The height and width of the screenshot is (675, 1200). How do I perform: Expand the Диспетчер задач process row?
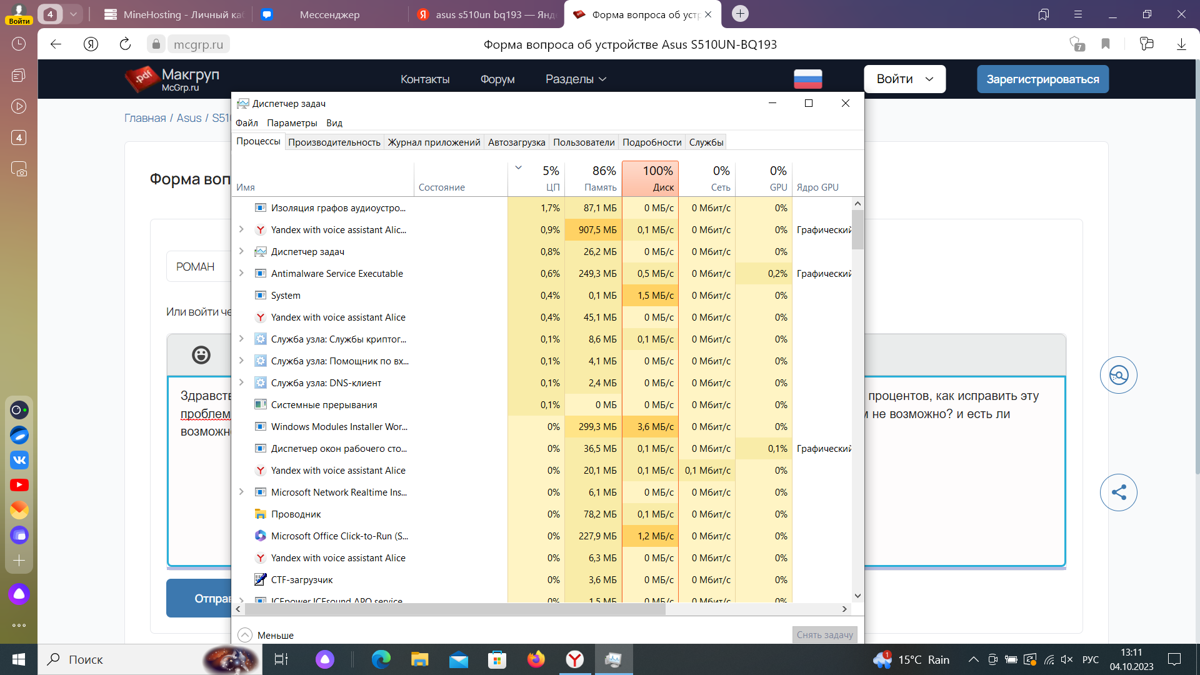coord(241,251)
